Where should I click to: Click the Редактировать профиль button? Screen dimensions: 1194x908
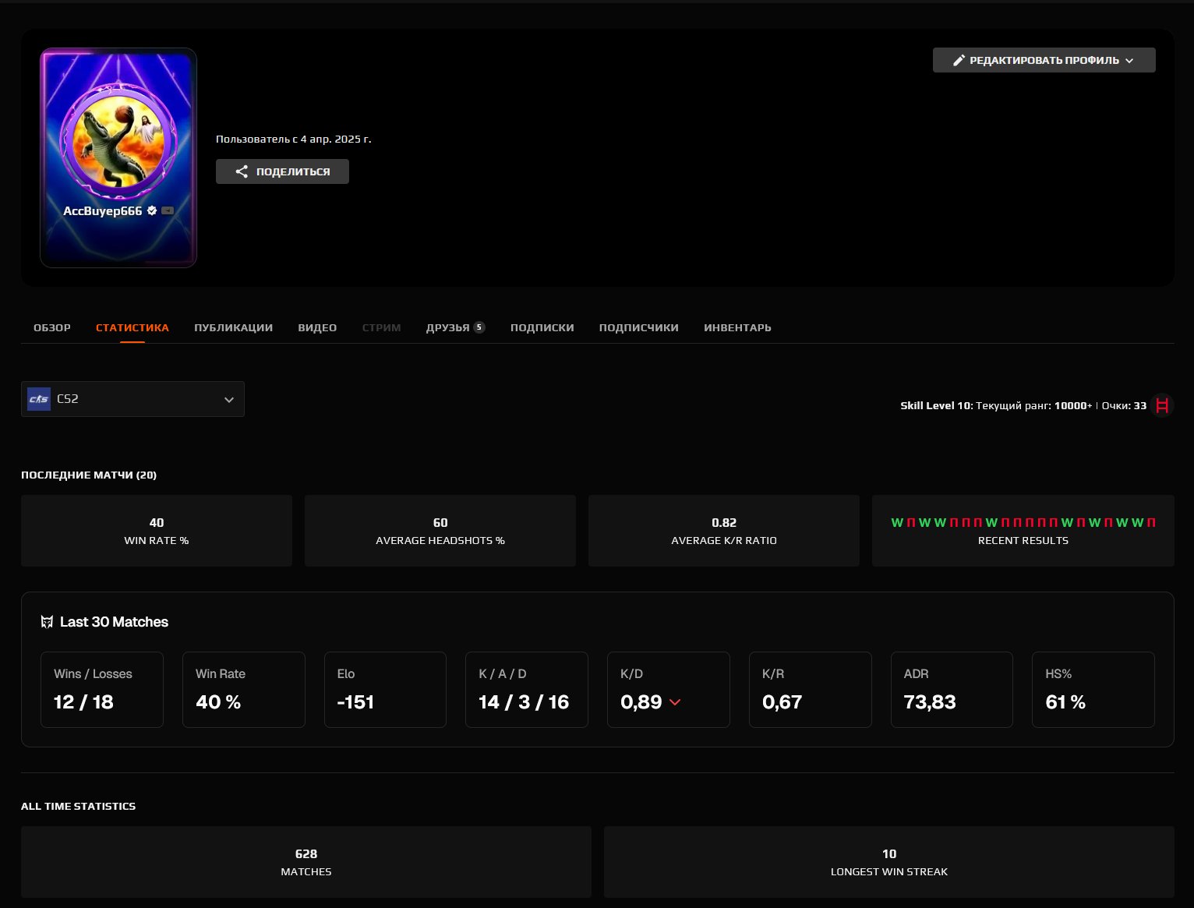point(1043,60)
